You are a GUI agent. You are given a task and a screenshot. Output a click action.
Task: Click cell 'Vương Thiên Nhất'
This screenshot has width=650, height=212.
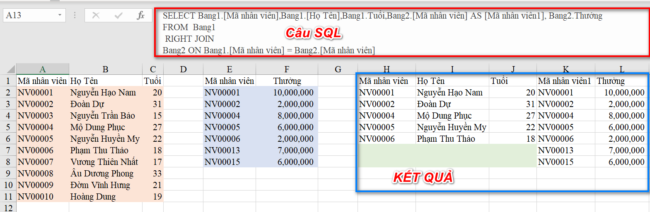106,162
